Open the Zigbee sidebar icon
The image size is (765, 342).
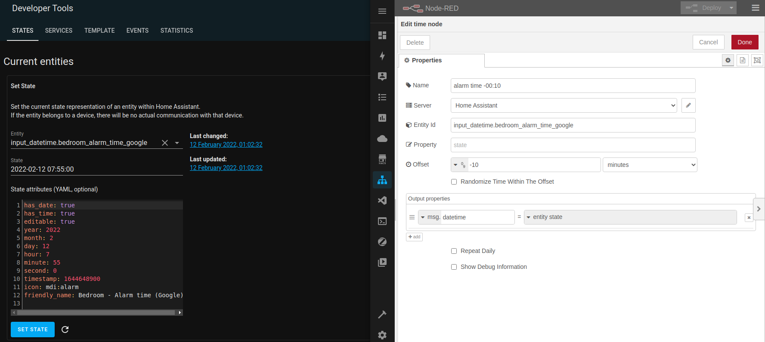point(382,242)
